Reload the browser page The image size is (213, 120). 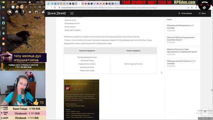click(x=55, y=8)
